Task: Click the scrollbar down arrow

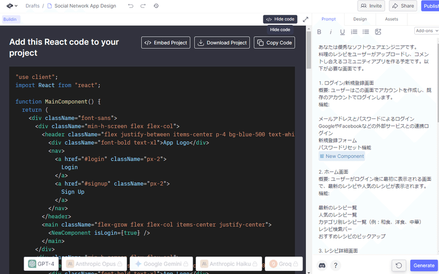Action: click(x=309, y=272)
